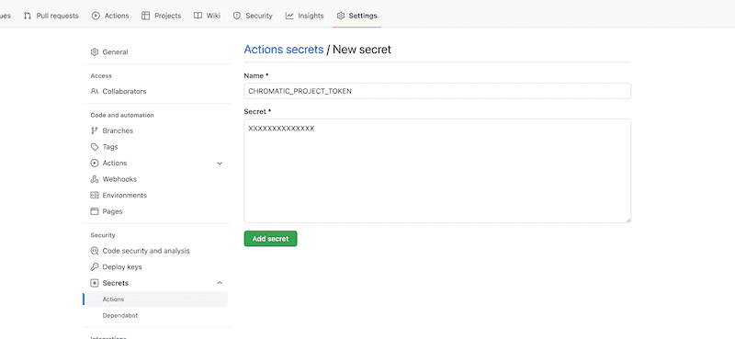Click the Tags label icon
This screenshot has width=735, height=339.
pos(95,147)
